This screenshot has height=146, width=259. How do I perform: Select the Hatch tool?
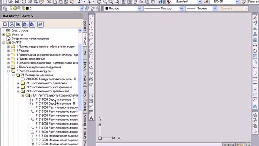tap(91, 96)
